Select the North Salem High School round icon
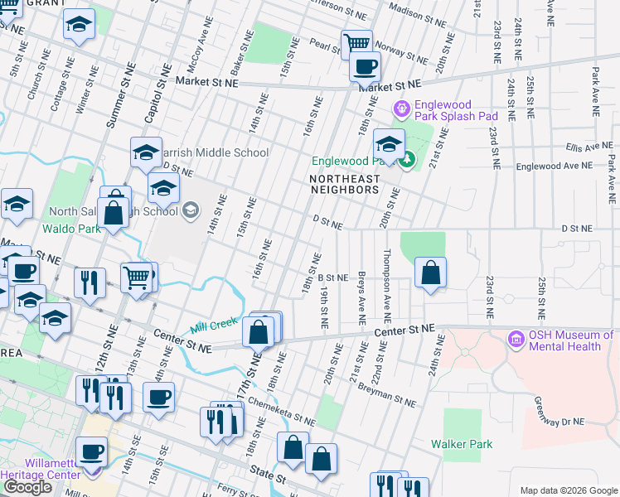This screenshot has width=620, height=497. pyautogui.click(x=191, y=210)
